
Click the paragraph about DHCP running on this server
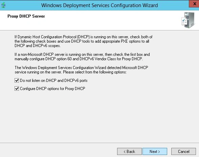click(x=83, y=41)
